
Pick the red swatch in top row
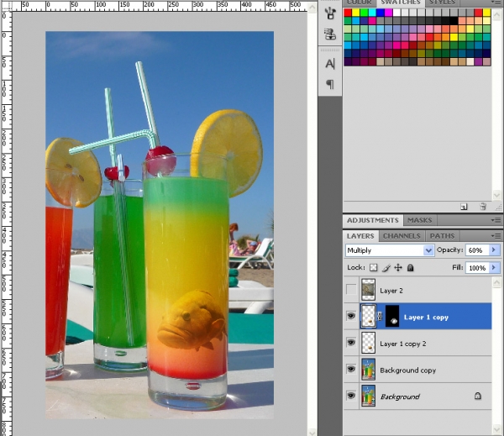(x=348, y=13)
